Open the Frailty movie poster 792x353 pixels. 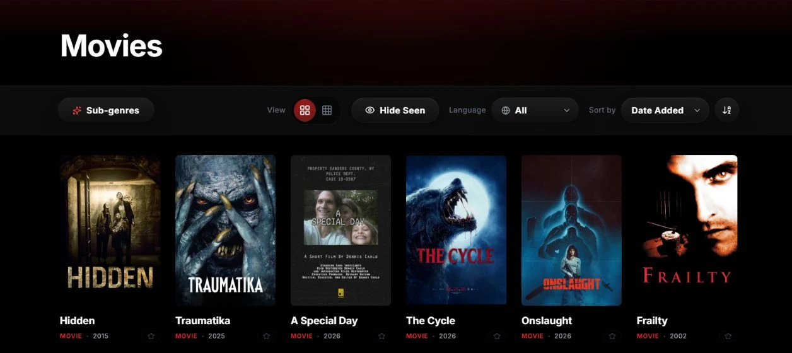pyautogui.click(x=687, y=230)
